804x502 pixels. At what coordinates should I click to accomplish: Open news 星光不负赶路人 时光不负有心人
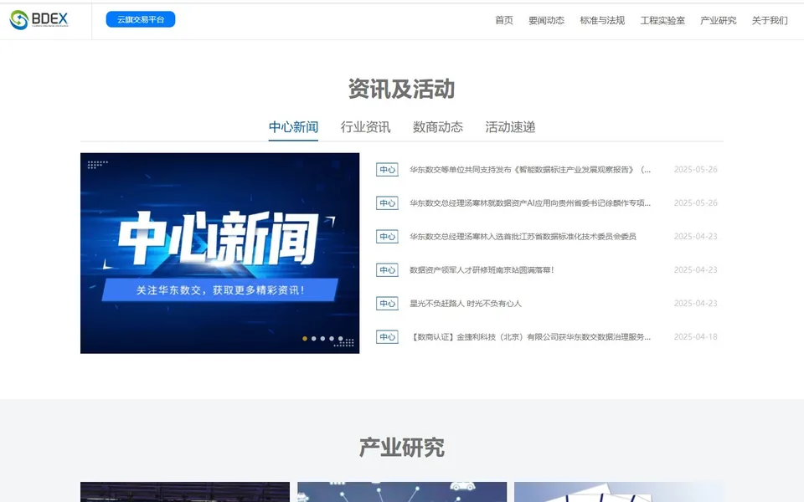[x=466, y=304]
